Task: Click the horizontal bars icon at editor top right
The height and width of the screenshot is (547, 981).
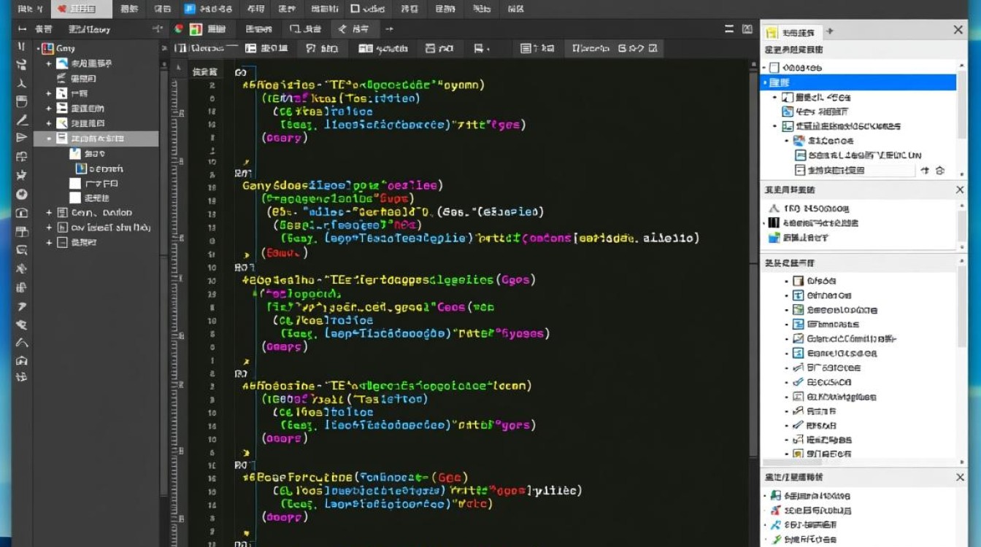Action: [729, 29]
